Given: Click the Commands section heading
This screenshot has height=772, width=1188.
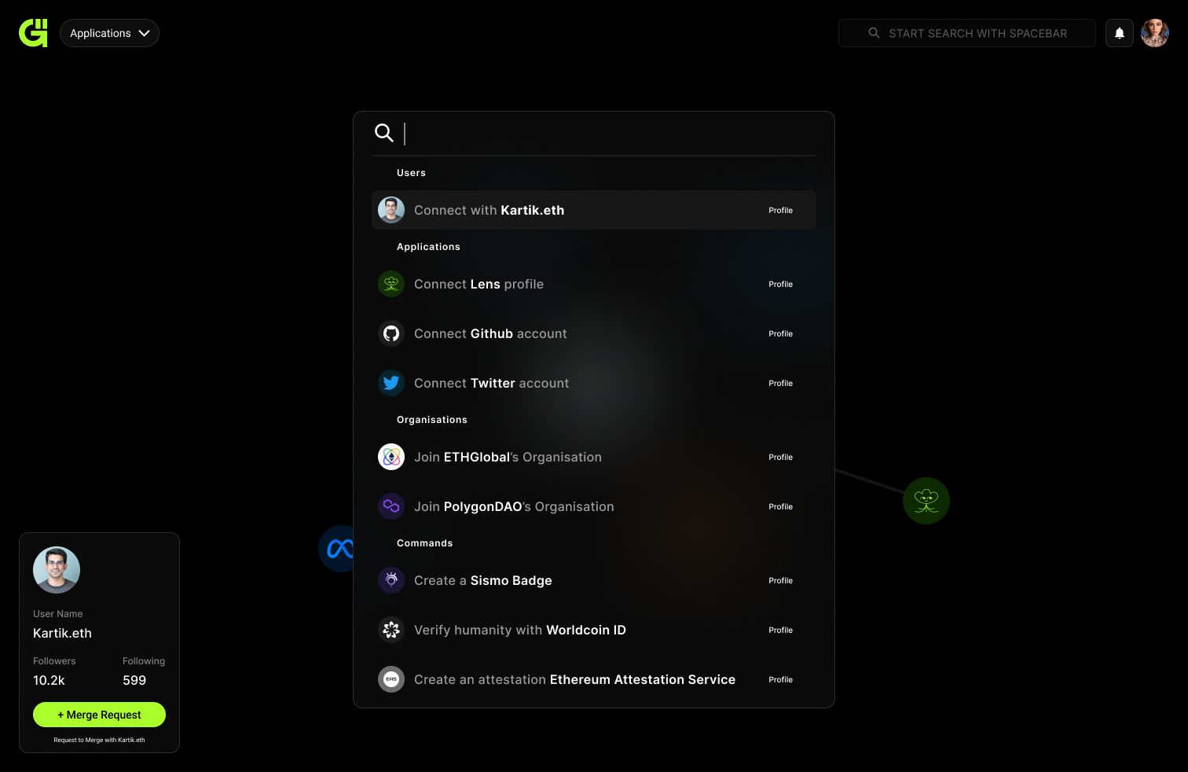Looking at the screenshot, I should pyautogui.click(x=424, y=543).
